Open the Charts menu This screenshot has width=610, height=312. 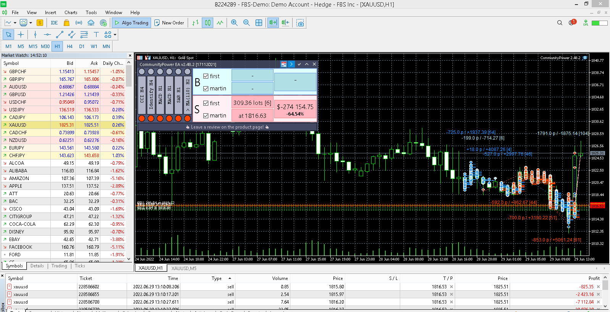(x=71, y=12)
